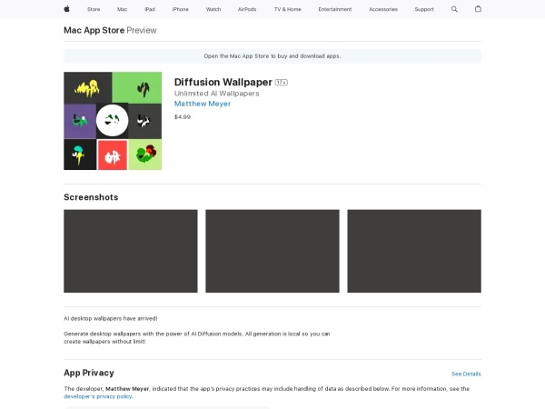
Task: Open the shopping bag icon
Action: 479,9
